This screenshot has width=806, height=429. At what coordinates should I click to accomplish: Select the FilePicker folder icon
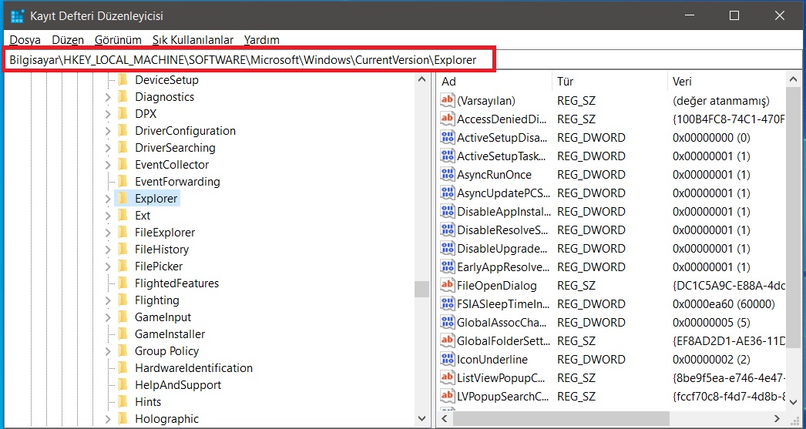123,266
